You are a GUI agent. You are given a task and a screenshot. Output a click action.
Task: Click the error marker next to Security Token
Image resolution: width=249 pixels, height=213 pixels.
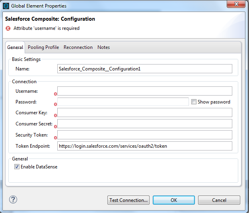point(55,138)
